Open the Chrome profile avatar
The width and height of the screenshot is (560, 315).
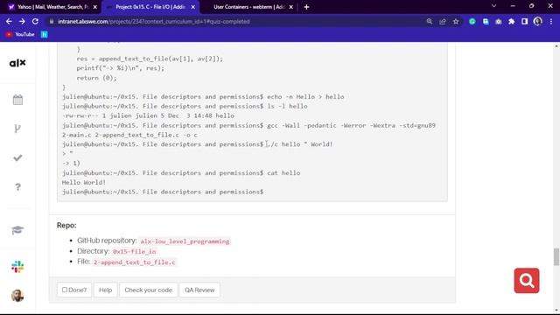pyautogui.click(x=537, y=21)
